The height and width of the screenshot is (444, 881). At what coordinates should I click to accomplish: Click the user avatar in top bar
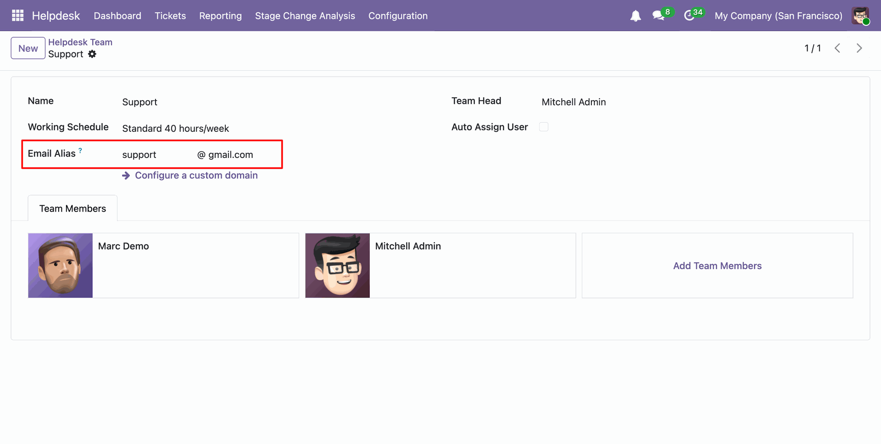860,16
